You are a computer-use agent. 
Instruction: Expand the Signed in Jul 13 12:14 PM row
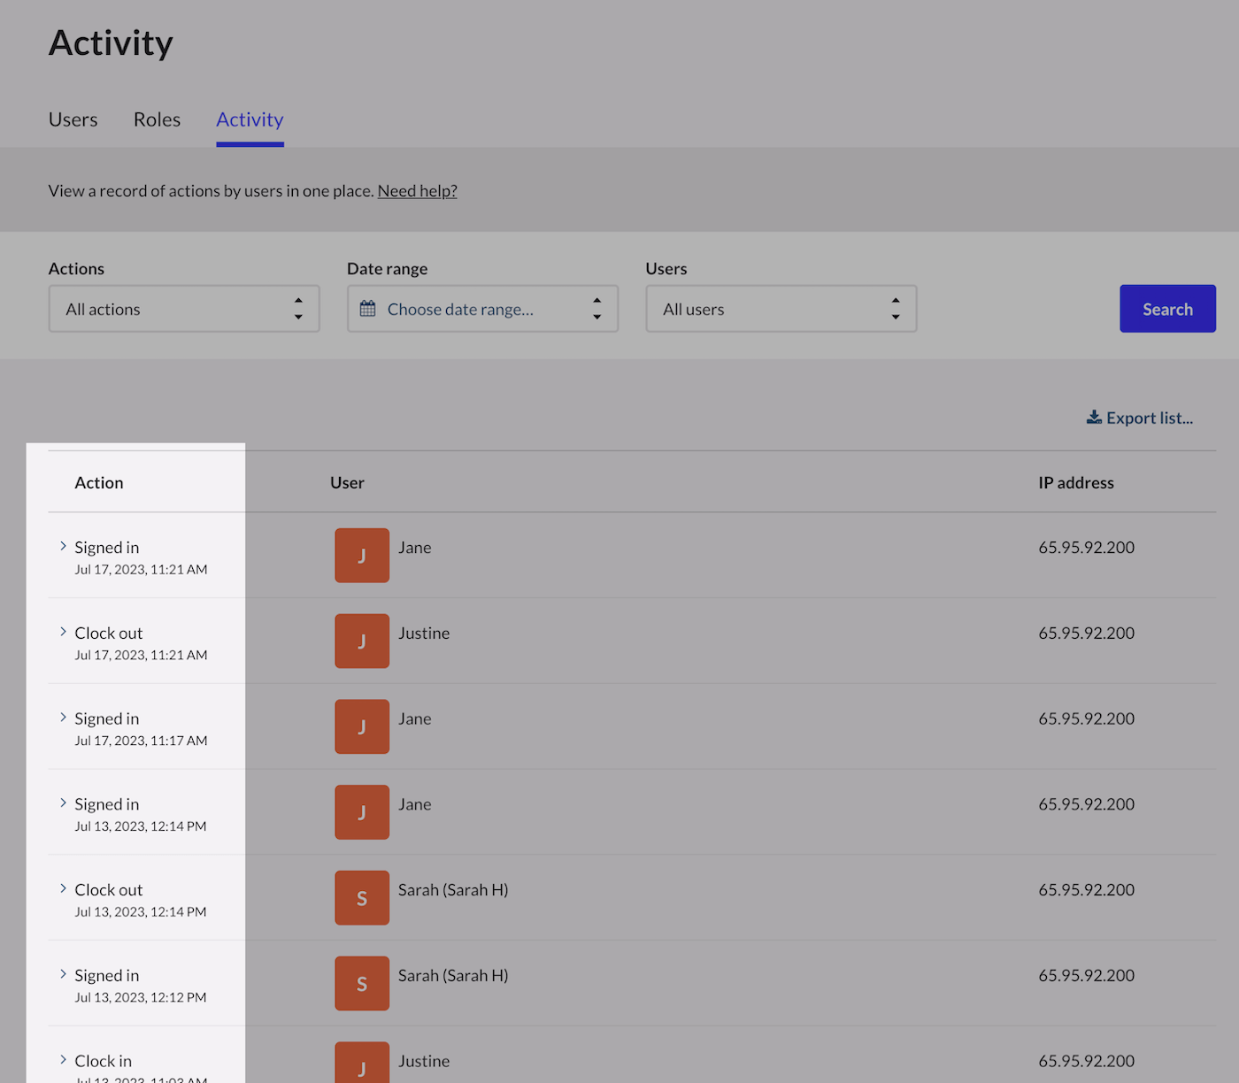63,803
